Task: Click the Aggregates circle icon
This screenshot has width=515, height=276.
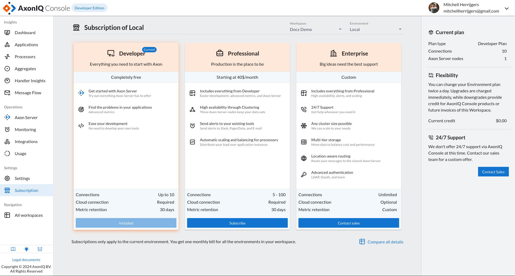Action: pyautogui.click(x=7, y=69)
